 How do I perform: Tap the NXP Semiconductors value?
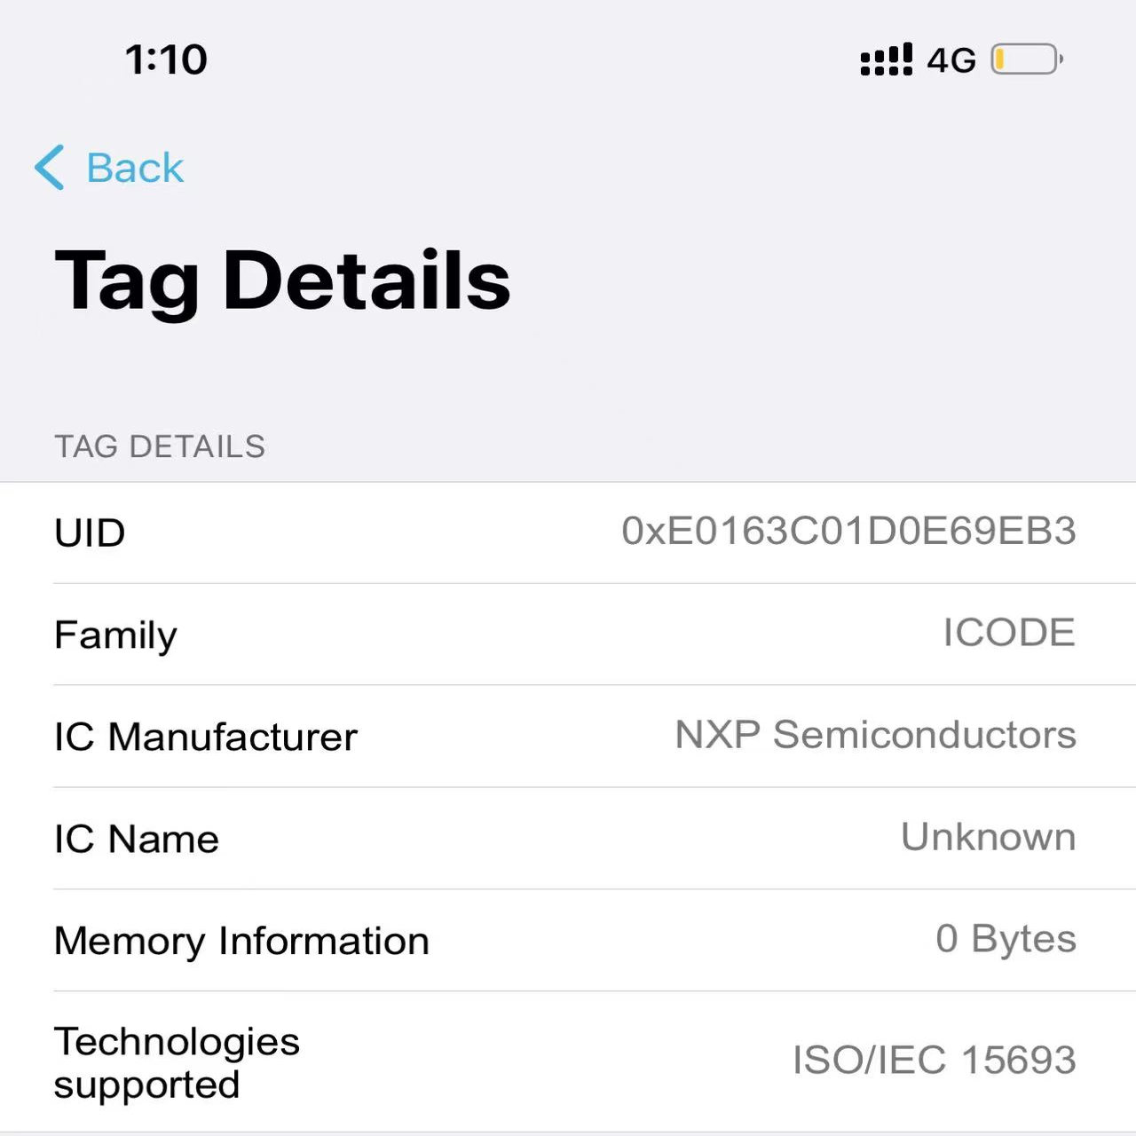(875, 736)
